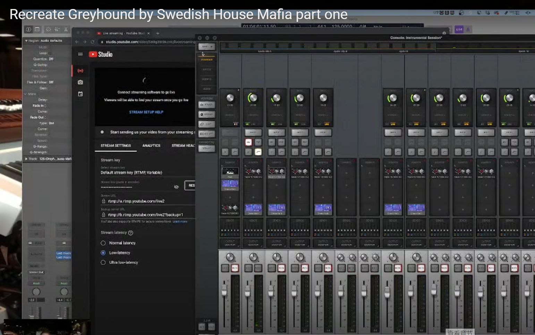This screenshot has height=335, width=535.
Task: Toggle Logic inspector 'i' button
Action: 28,30
